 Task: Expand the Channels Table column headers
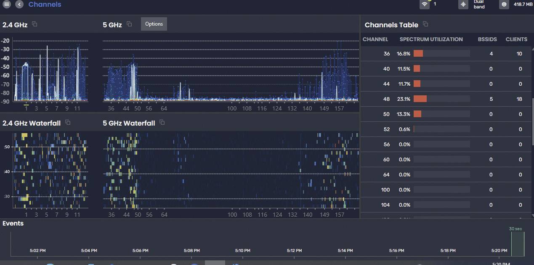[x=431, y=39]
